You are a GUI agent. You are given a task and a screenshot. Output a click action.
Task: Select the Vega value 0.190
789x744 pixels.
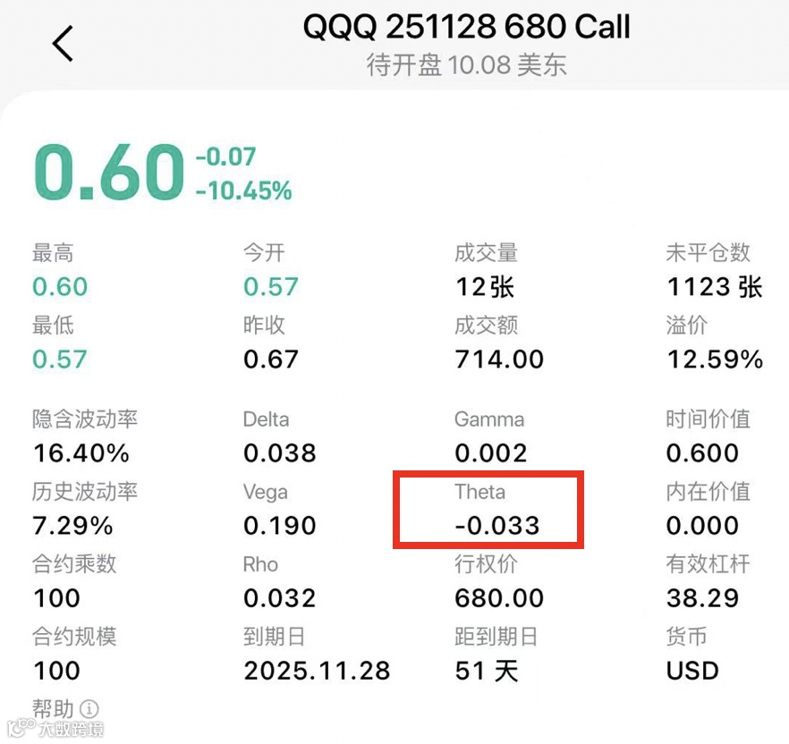coord(280,526)
